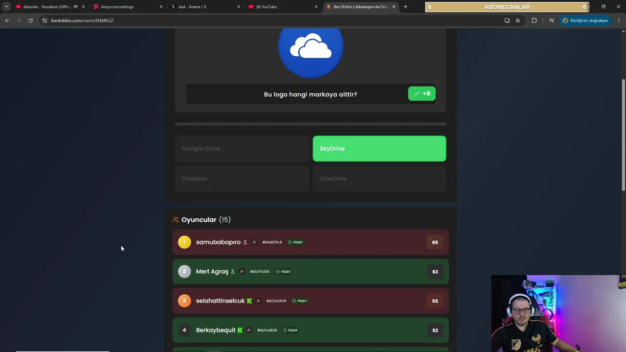Click the rank 4 badge
The height and width of the screenshot is (352, 626).
tap(184, 330)
